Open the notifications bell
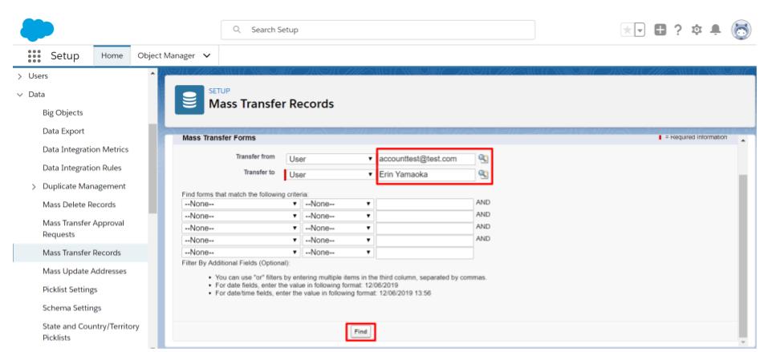 715,30
